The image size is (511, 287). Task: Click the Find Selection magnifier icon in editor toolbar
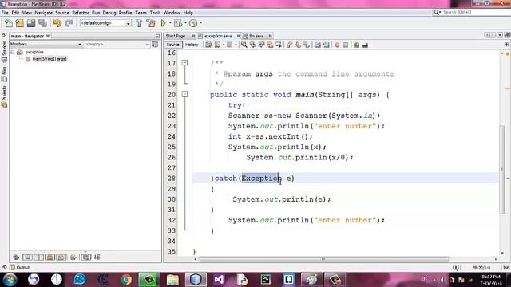pos(244,45)
